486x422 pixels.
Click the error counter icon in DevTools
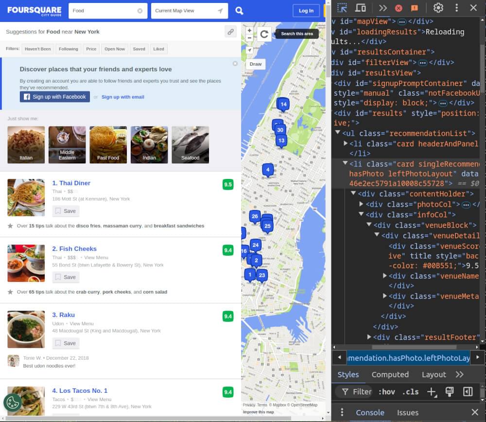click(399, 8)
